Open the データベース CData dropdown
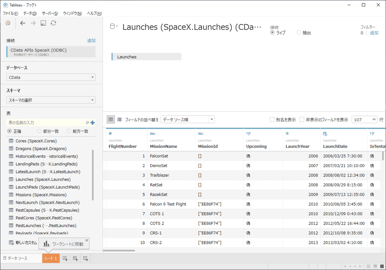Image resolution: width=386 pixels, height=270 pixels. point(51,77)
